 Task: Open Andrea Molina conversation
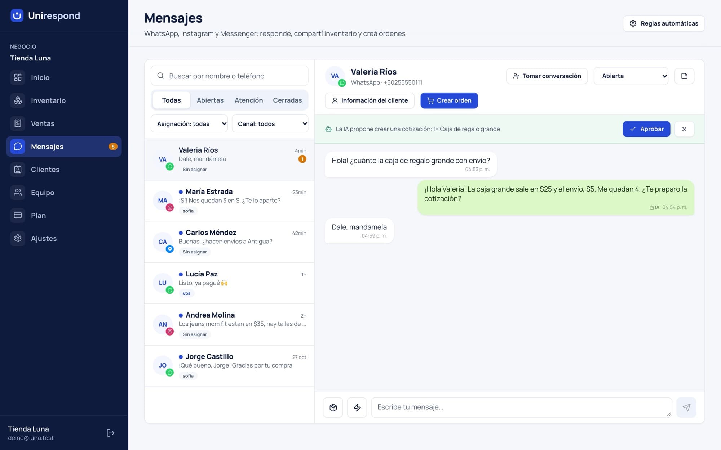(230, 325)
